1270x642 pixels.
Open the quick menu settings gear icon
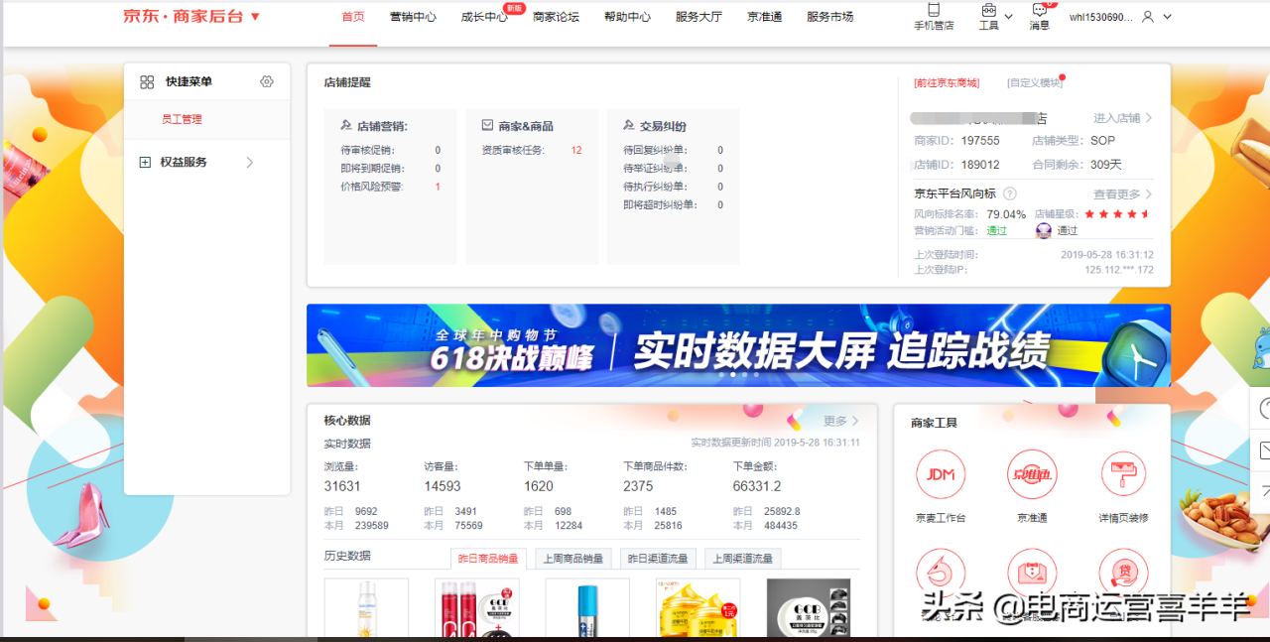pyautogui.click(x=266, y=81)
